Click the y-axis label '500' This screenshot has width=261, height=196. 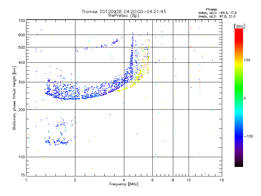pyautogui.click(x=22, y=47)
